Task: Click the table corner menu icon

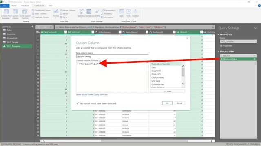Action: coord(38,32)
